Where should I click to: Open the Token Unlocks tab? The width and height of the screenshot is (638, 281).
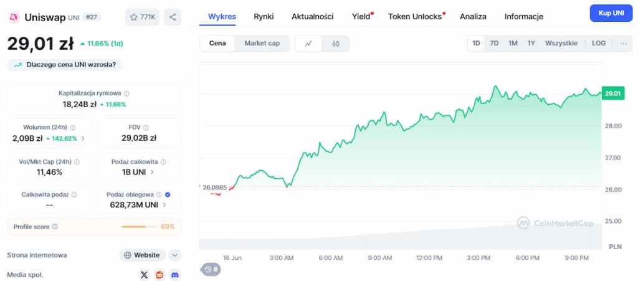pos(414,17)
